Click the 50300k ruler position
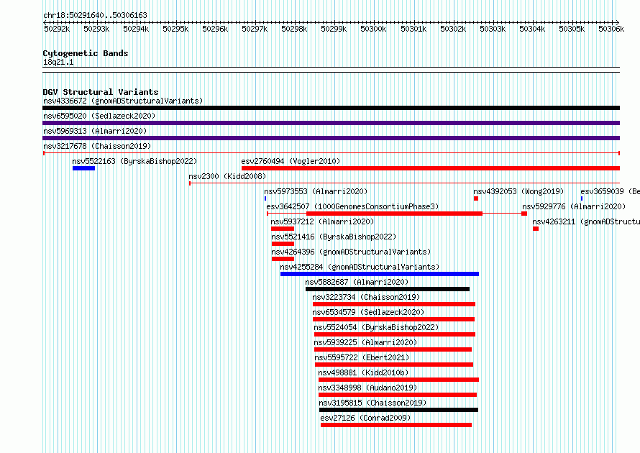The height and width of the screenshot is (453, 640). (373, 29)
